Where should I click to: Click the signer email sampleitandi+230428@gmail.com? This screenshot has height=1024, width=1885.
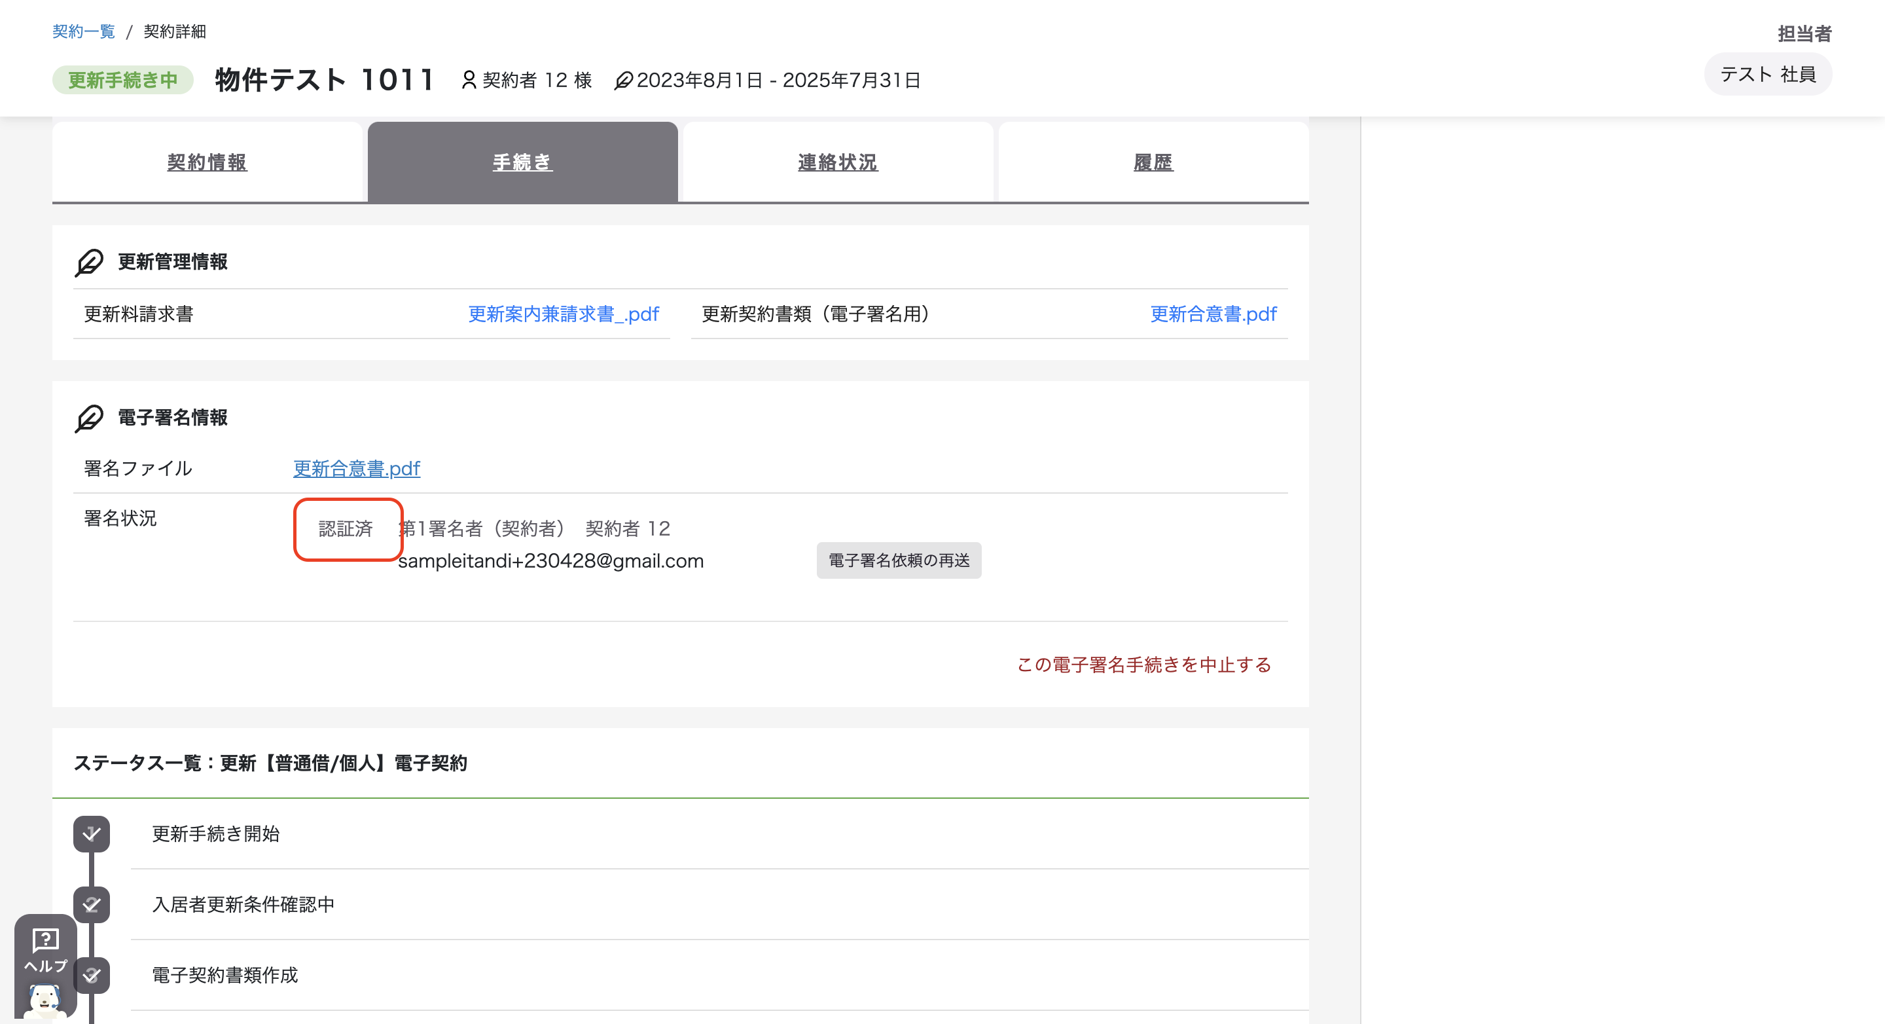(550, 560)
